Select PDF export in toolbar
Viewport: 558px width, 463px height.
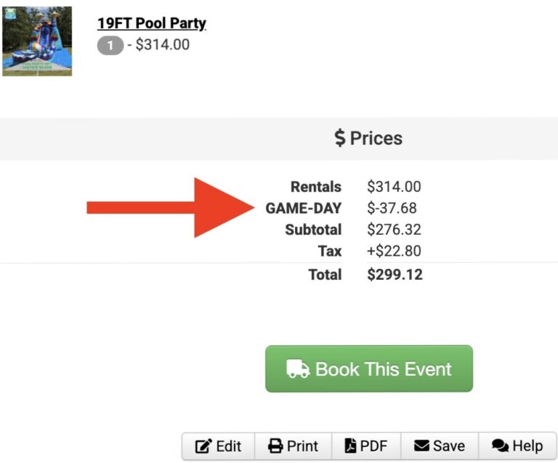coord(366,446)
